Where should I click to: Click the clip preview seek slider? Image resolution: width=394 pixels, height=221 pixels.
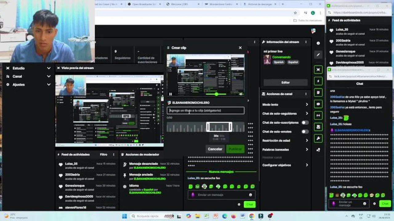coord(216,94)
